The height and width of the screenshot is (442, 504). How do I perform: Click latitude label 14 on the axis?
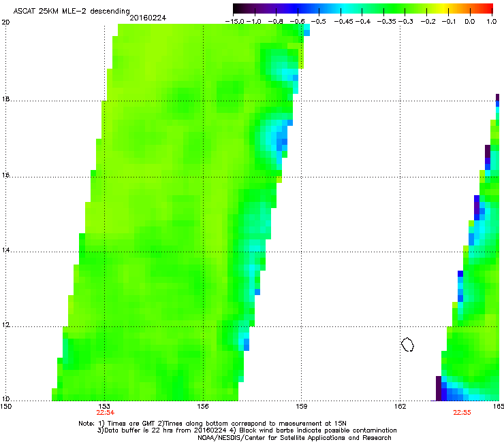click(5, 250)
